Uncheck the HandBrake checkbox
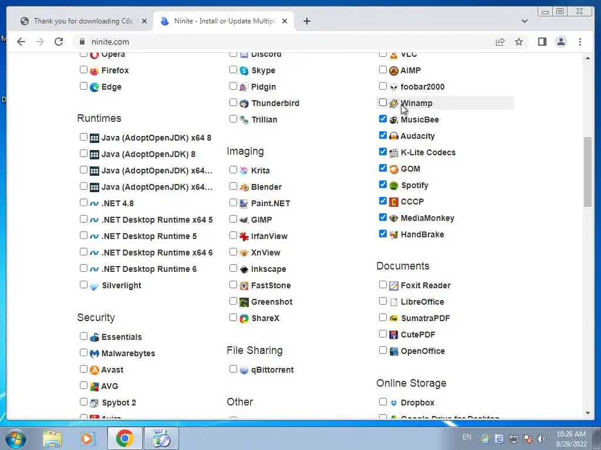Viewport: 601px width, 450px height. pos(383,234)
